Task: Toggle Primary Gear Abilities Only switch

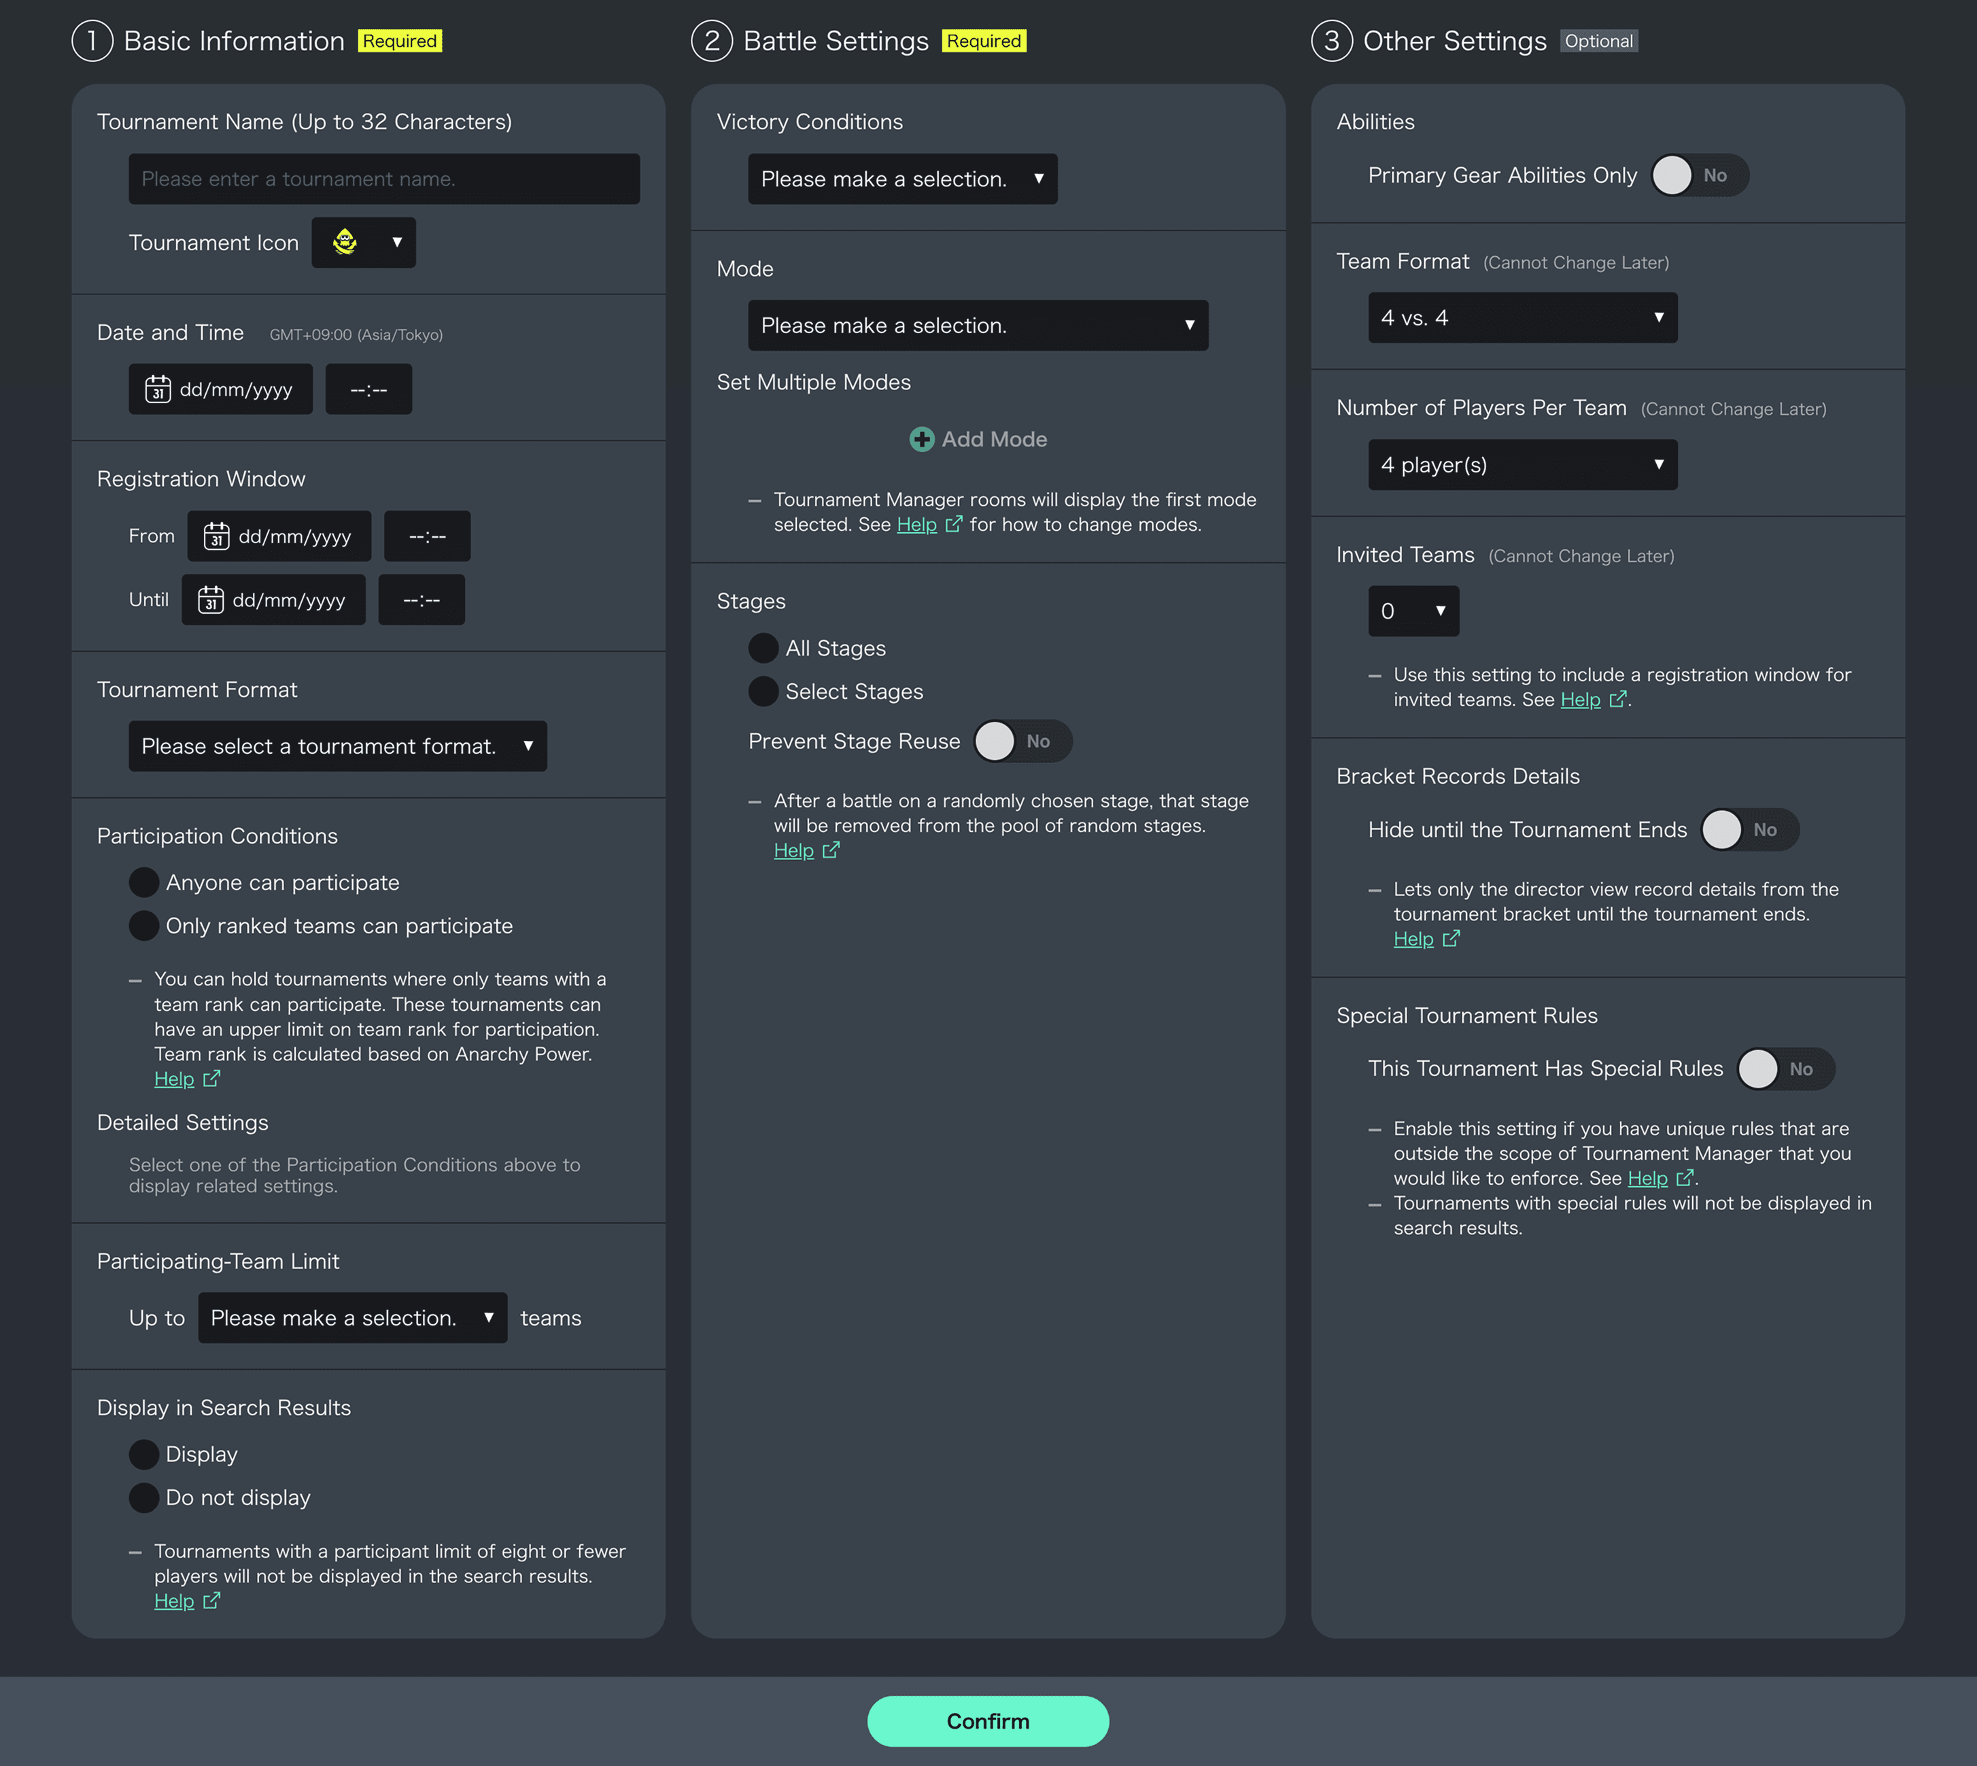Action: (1700, 175)
